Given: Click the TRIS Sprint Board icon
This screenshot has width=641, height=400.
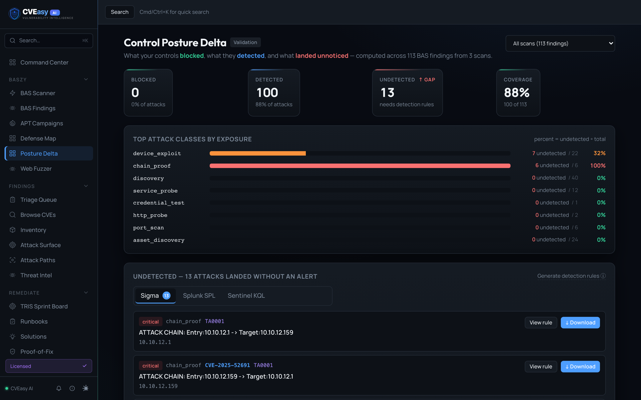Looking at the screenshot, I should [x=12, y=306].
